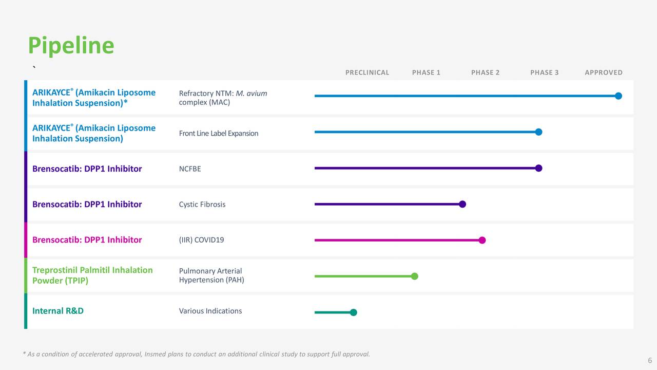Click Treprostinil Palmitil Inhalation Powder (TPIP) label
Image resolution: width=657 pixels, height=370 pixels.
[x=92, y=275]
